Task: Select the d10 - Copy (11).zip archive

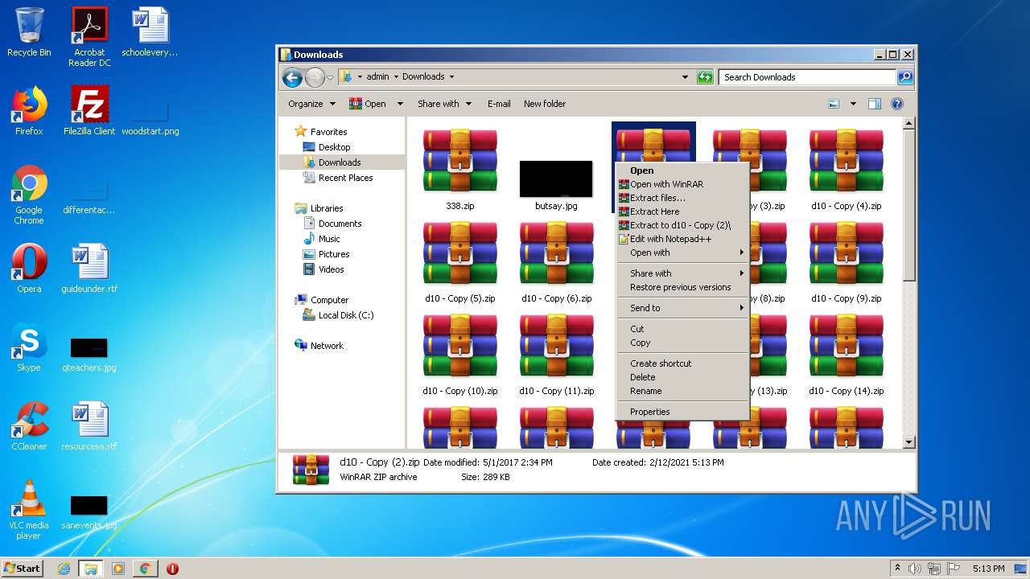Action: point(557,354)
